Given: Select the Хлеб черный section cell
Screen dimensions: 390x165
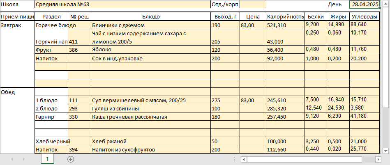Looking at the screenshot, I should coord(51,141).
